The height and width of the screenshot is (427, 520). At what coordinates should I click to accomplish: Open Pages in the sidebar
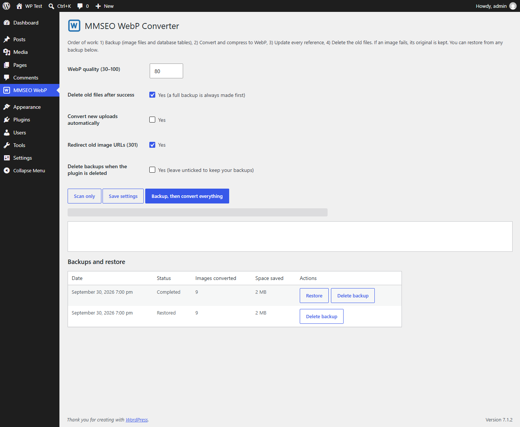[x=30, y=65]
